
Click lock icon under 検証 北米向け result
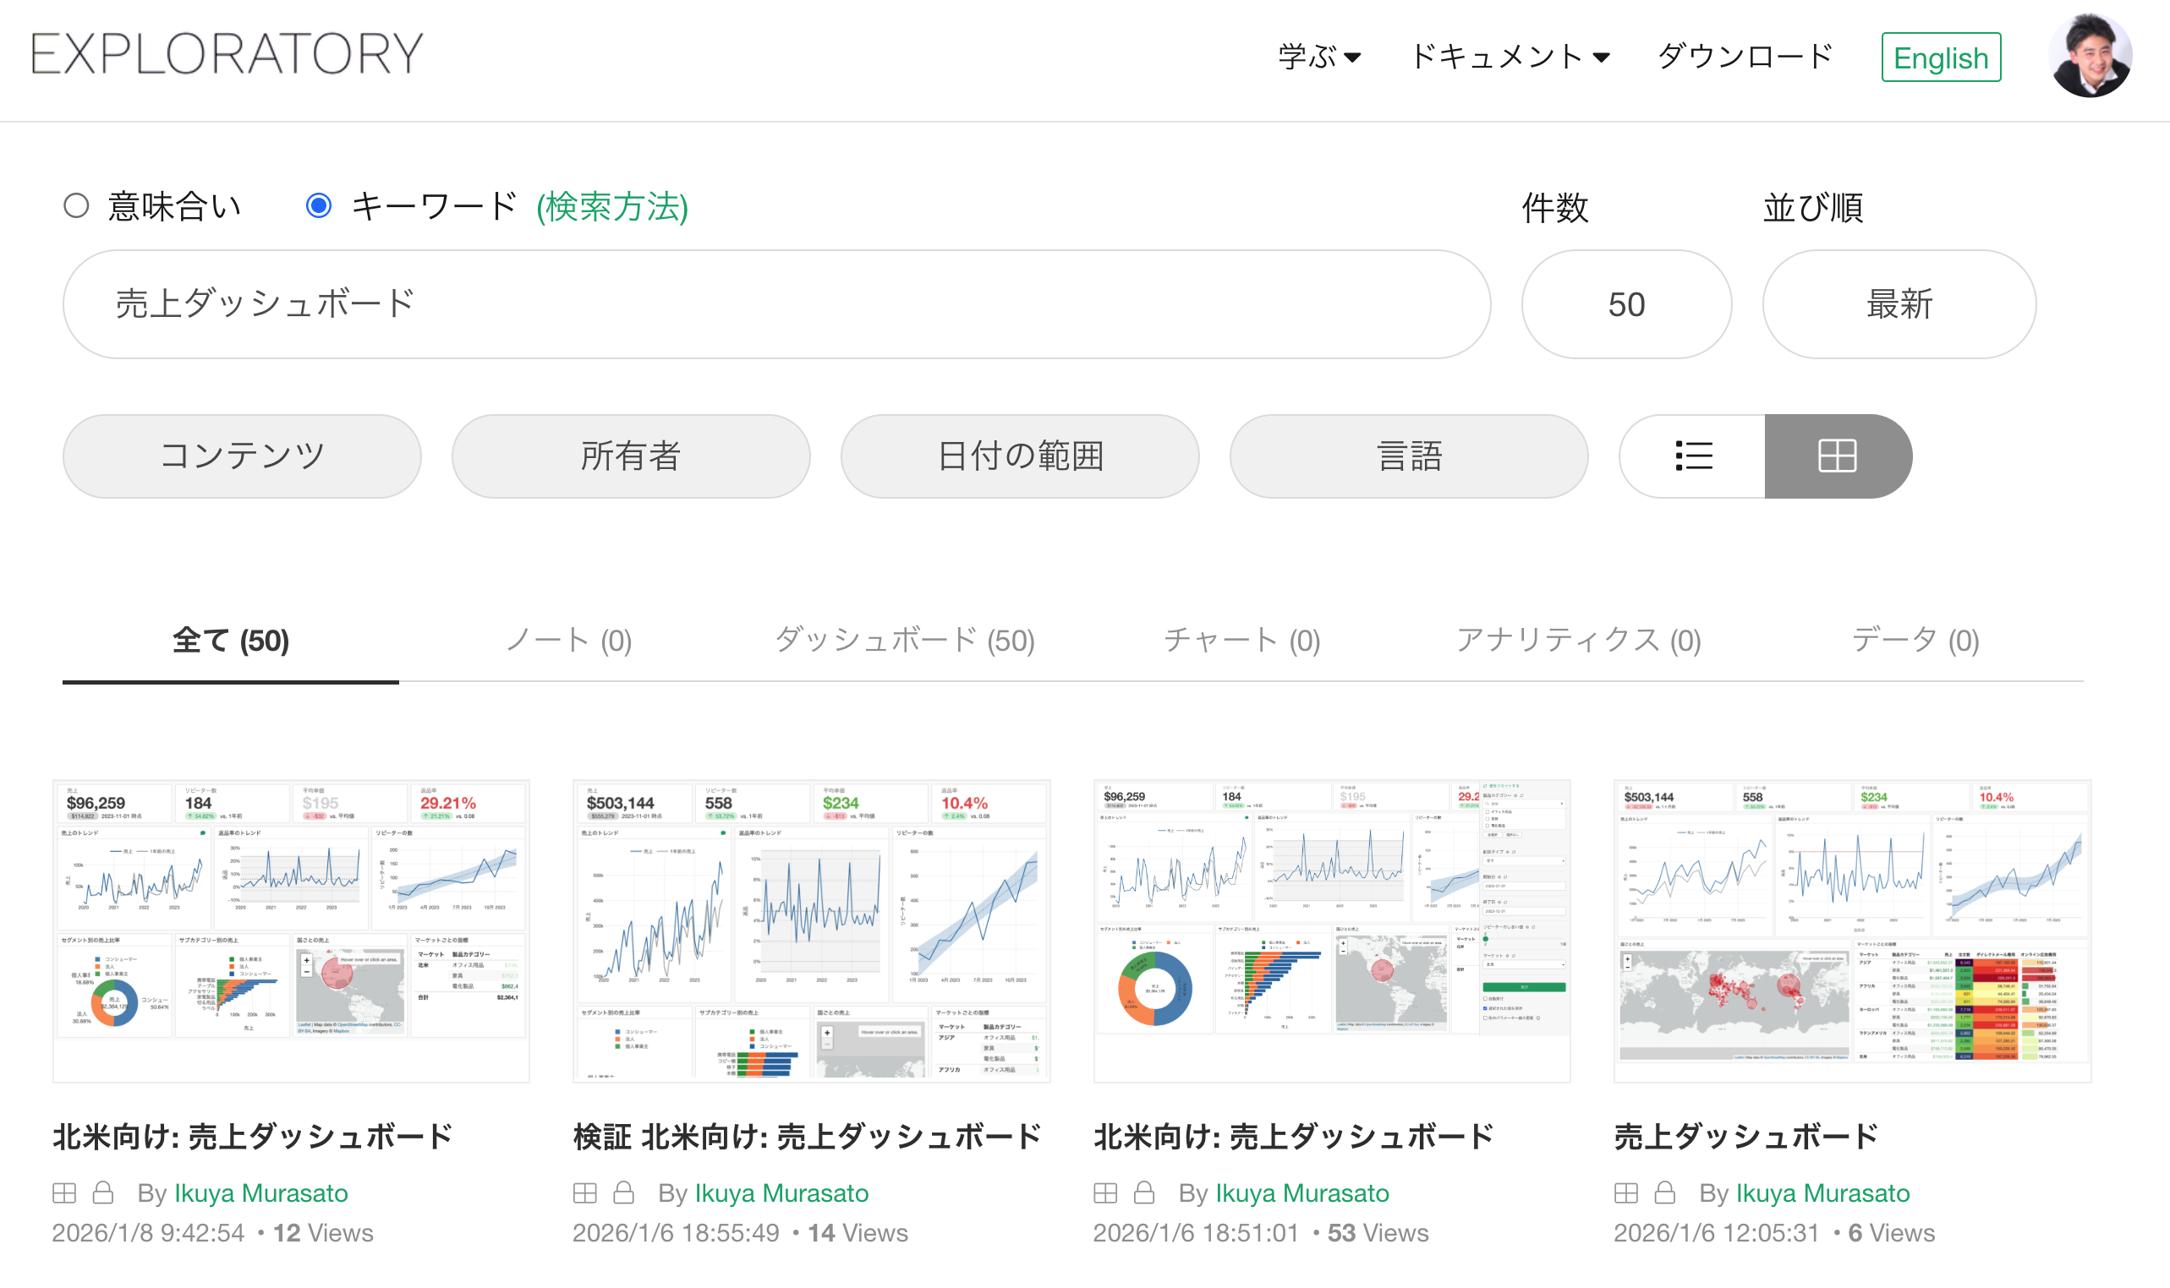(623, 1192)
